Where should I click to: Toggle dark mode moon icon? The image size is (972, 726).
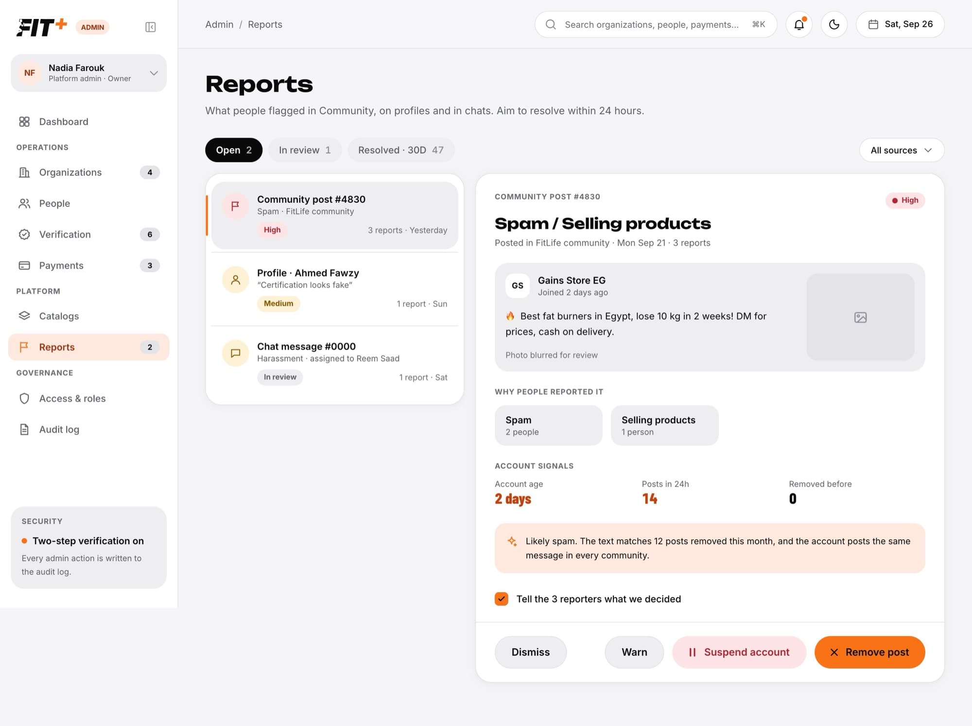point(834,24)
